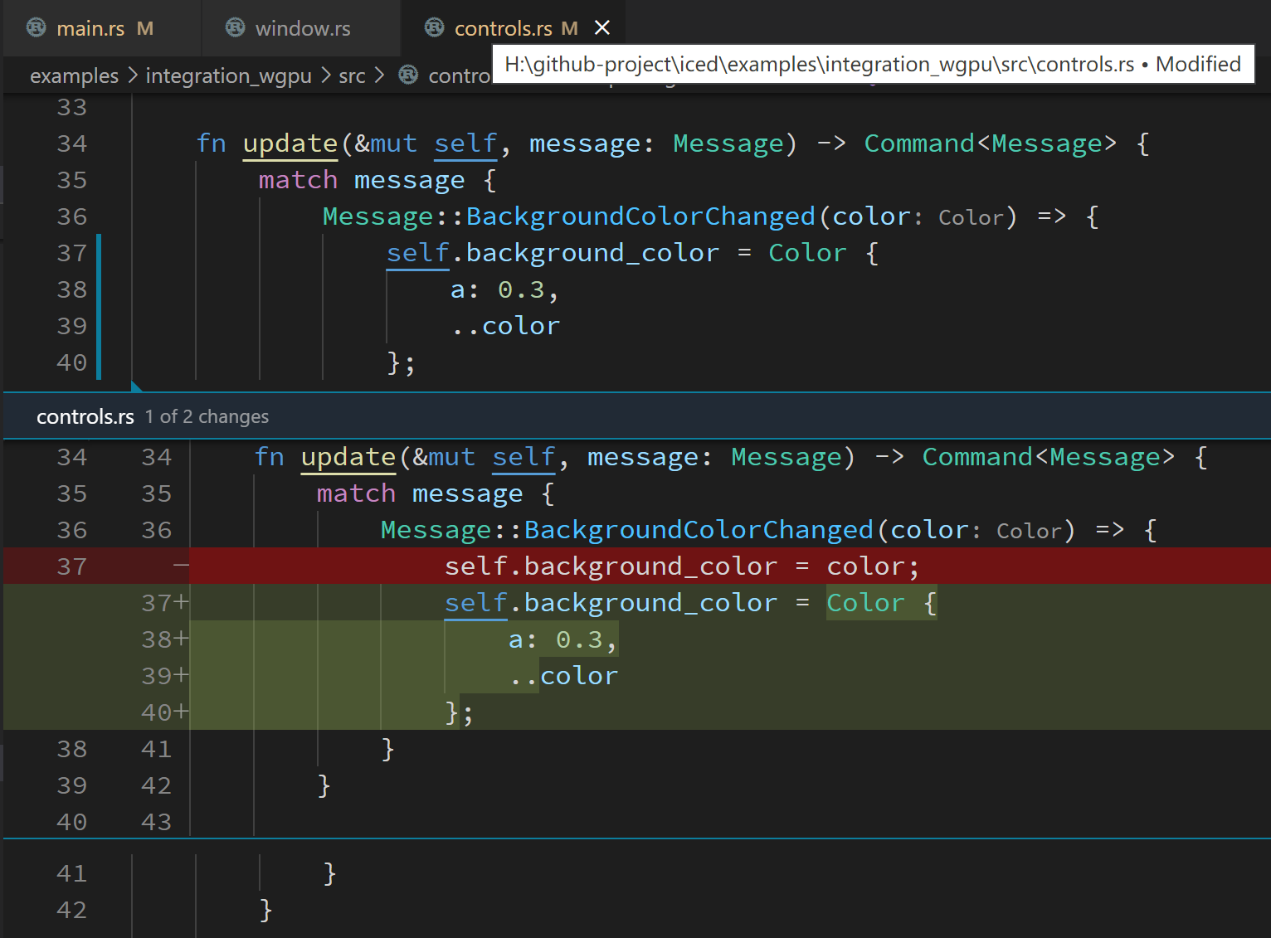Click the Rust file icon in the breadcrumb bar
Viewport: 1271px width, 938px height.
tap(407, 75)
